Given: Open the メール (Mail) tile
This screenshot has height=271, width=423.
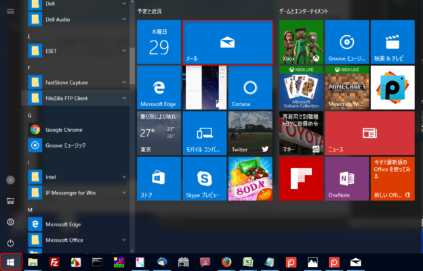Looking at the screenshot, I should pyautogui.click(x=228, y=42).
